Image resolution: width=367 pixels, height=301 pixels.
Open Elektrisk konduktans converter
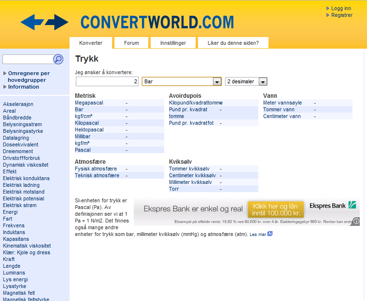pos(26,178)
